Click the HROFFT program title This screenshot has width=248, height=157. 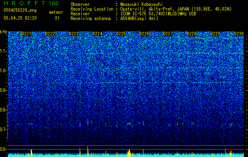coord(24,3)
